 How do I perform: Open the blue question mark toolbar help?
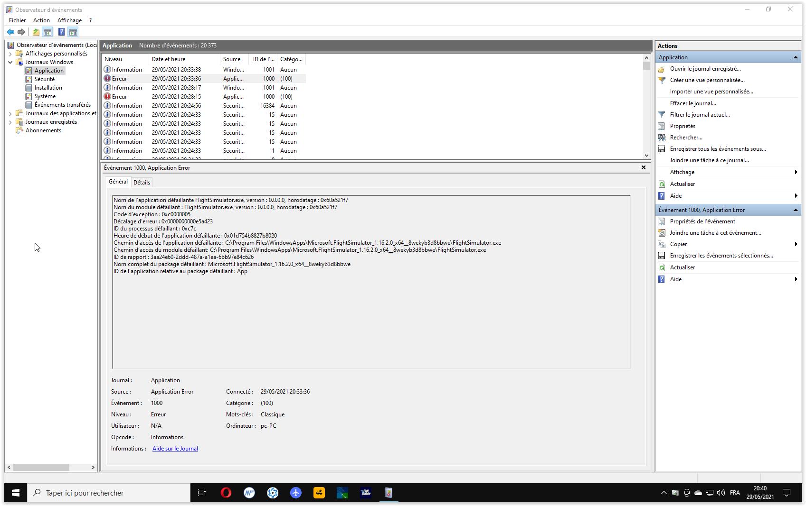point(62,32)
